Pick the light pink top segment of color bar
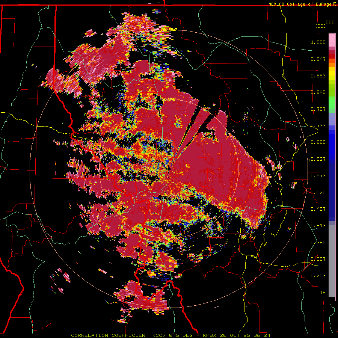This screenshot has height=338, width=338. (332, 40)
